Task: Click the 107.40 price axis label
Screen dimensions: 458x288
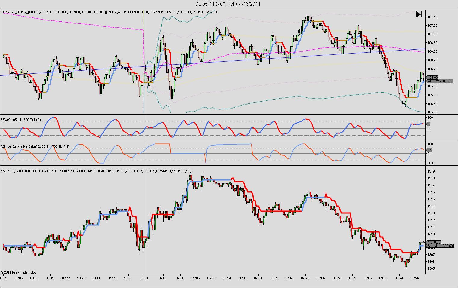Action: tap(432, 17)
